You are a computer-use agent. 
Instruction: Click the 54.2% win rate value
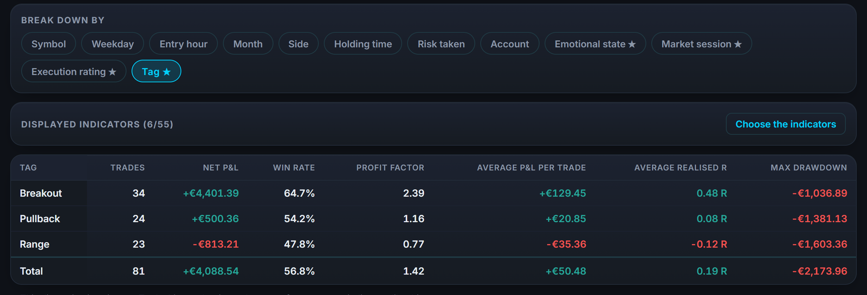pos(299,218)
